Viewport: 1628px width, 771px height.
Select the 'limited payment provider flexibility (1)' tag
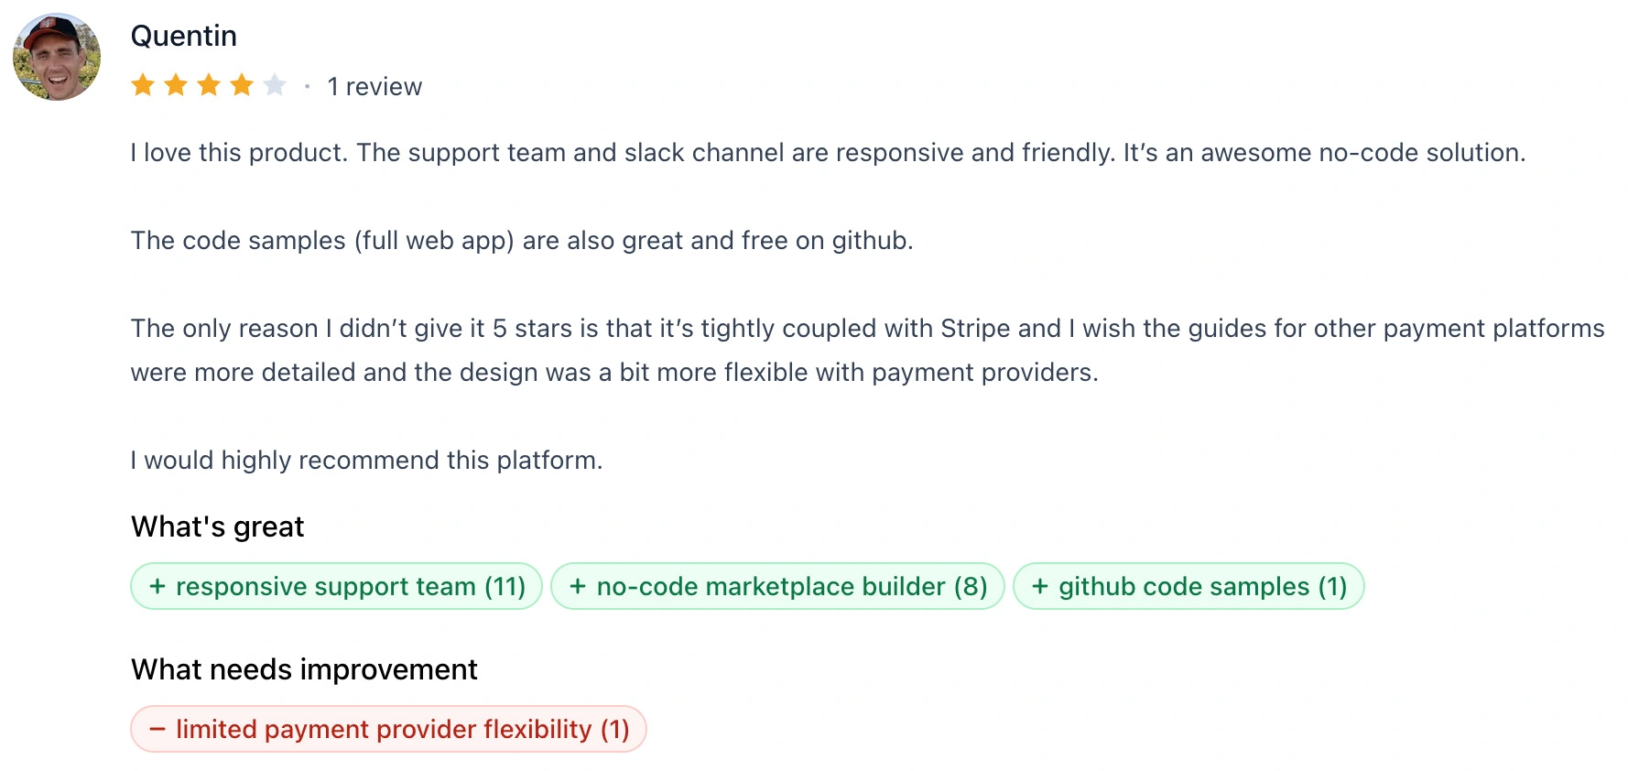(x=388, y=729)
